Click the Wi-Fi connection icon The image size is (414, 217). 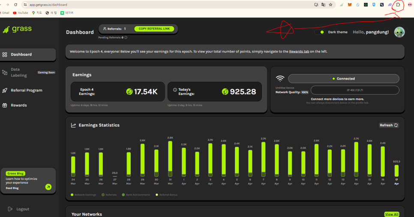280,79
